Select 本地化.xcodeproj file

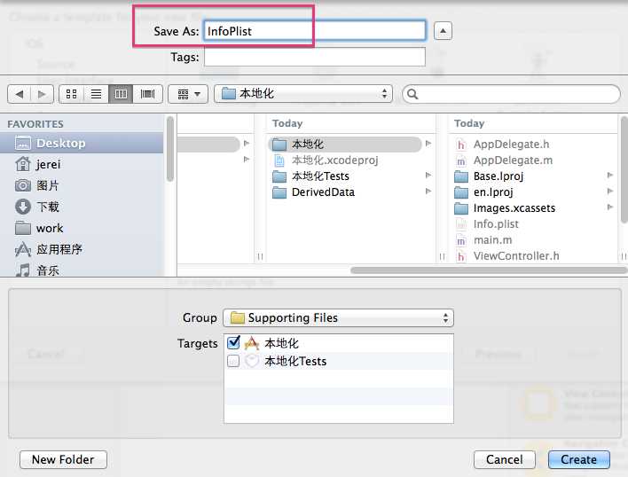(x=334, y=160)
